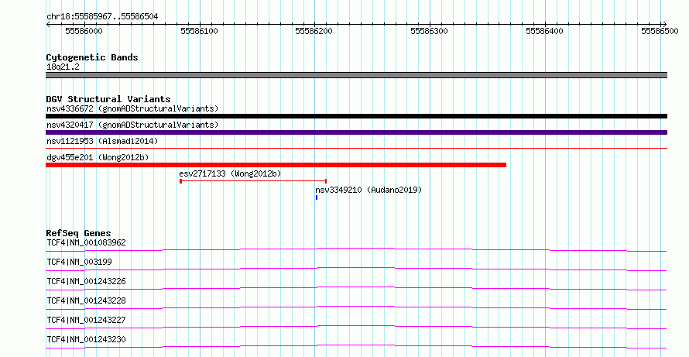Open variant label dgv455e201 (Wong2012b)

pos(98,157)
